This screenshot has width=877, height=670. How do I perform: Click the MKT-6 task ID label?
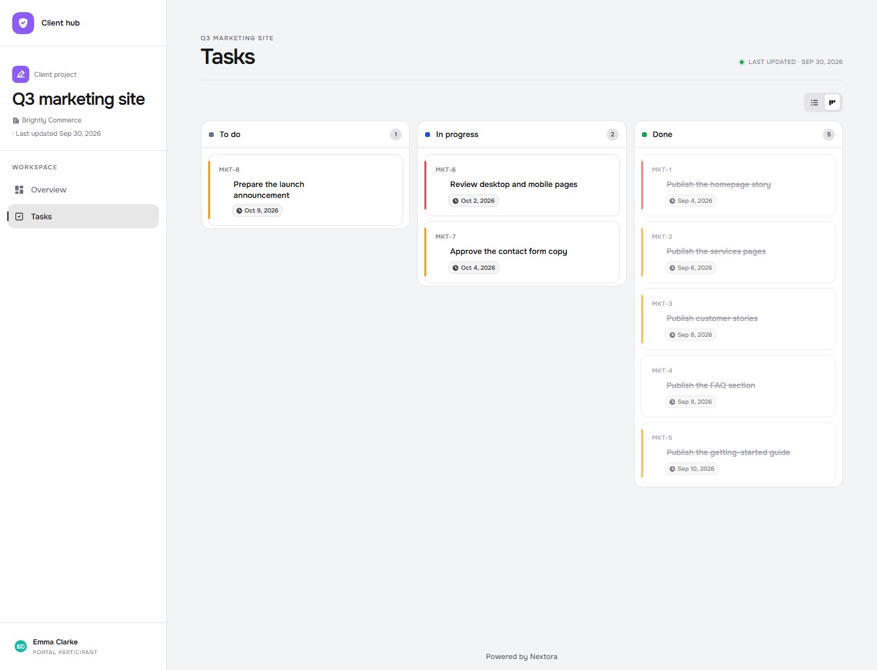pyautogui.click(x=446, y=170)
